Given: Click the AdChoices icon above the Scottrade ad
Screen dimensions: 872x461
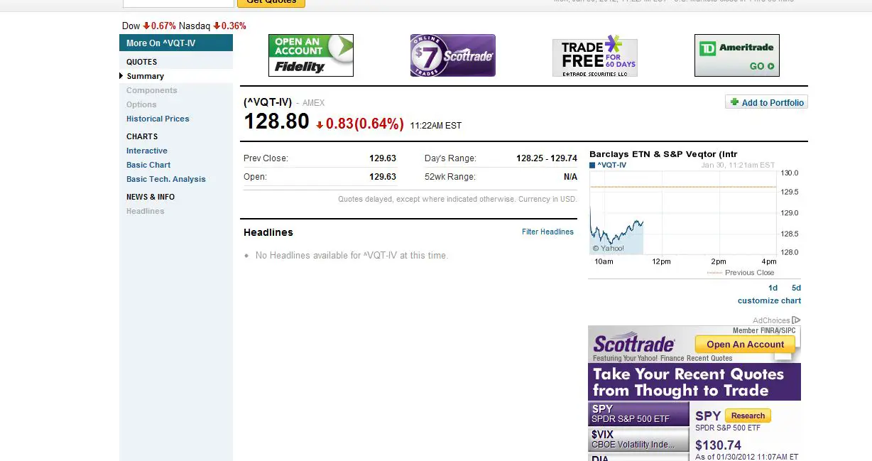Looking at the screenshot, I should click(796, 320).
